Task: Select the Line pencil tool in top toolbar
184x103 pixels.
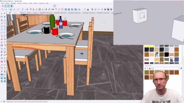Action: (14, 9)
